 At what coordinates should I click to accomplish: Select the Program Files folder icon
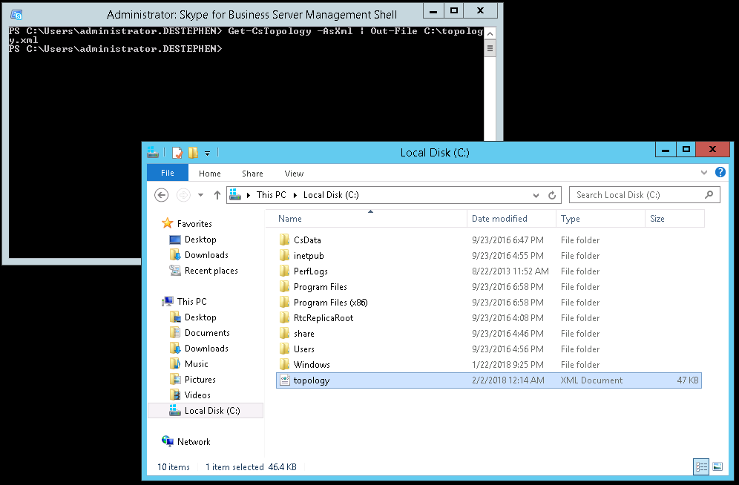coord(284,286)
